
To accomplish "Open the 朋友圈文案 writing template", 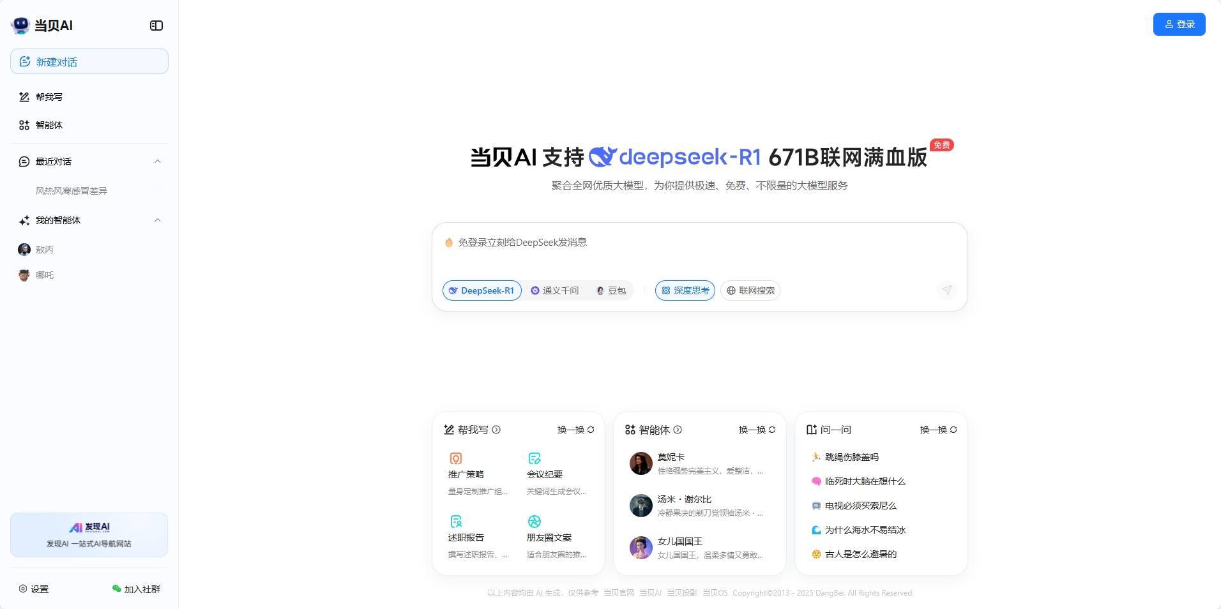I will point(557,538).
